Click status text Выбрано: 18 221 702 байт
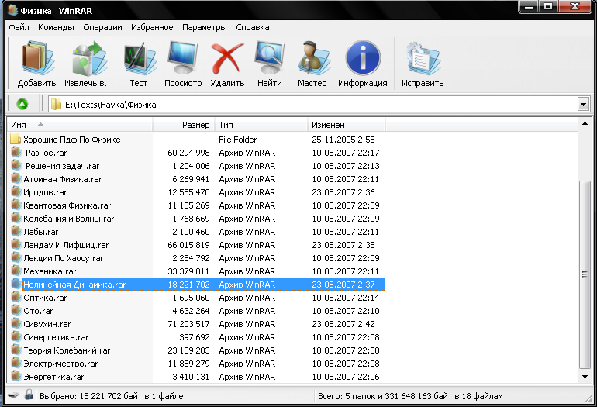 (x=111, y=396)
